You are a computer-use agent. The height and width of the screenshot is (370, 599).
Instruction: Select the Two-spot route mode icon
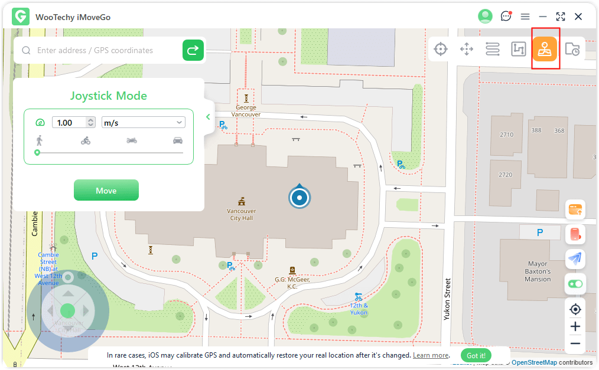493,49
